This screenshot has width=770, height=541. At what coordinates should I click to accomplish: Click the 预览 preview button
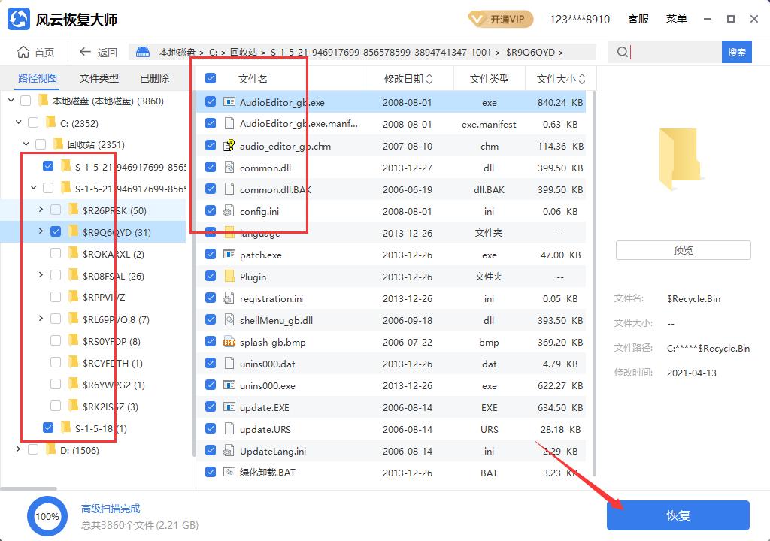coord(682,249)
